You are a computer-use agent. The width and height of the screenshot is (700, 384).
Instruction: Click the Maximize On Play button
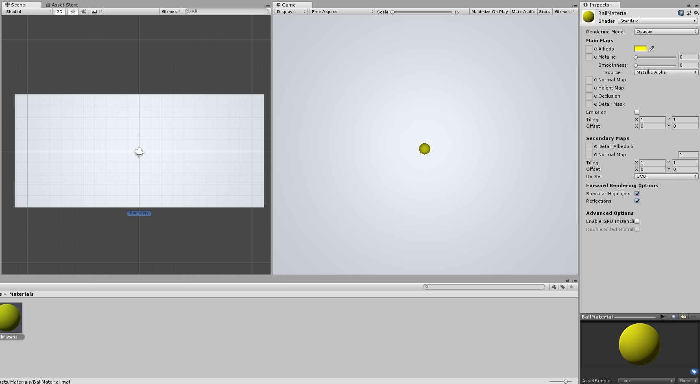click(x=489, y=11)
